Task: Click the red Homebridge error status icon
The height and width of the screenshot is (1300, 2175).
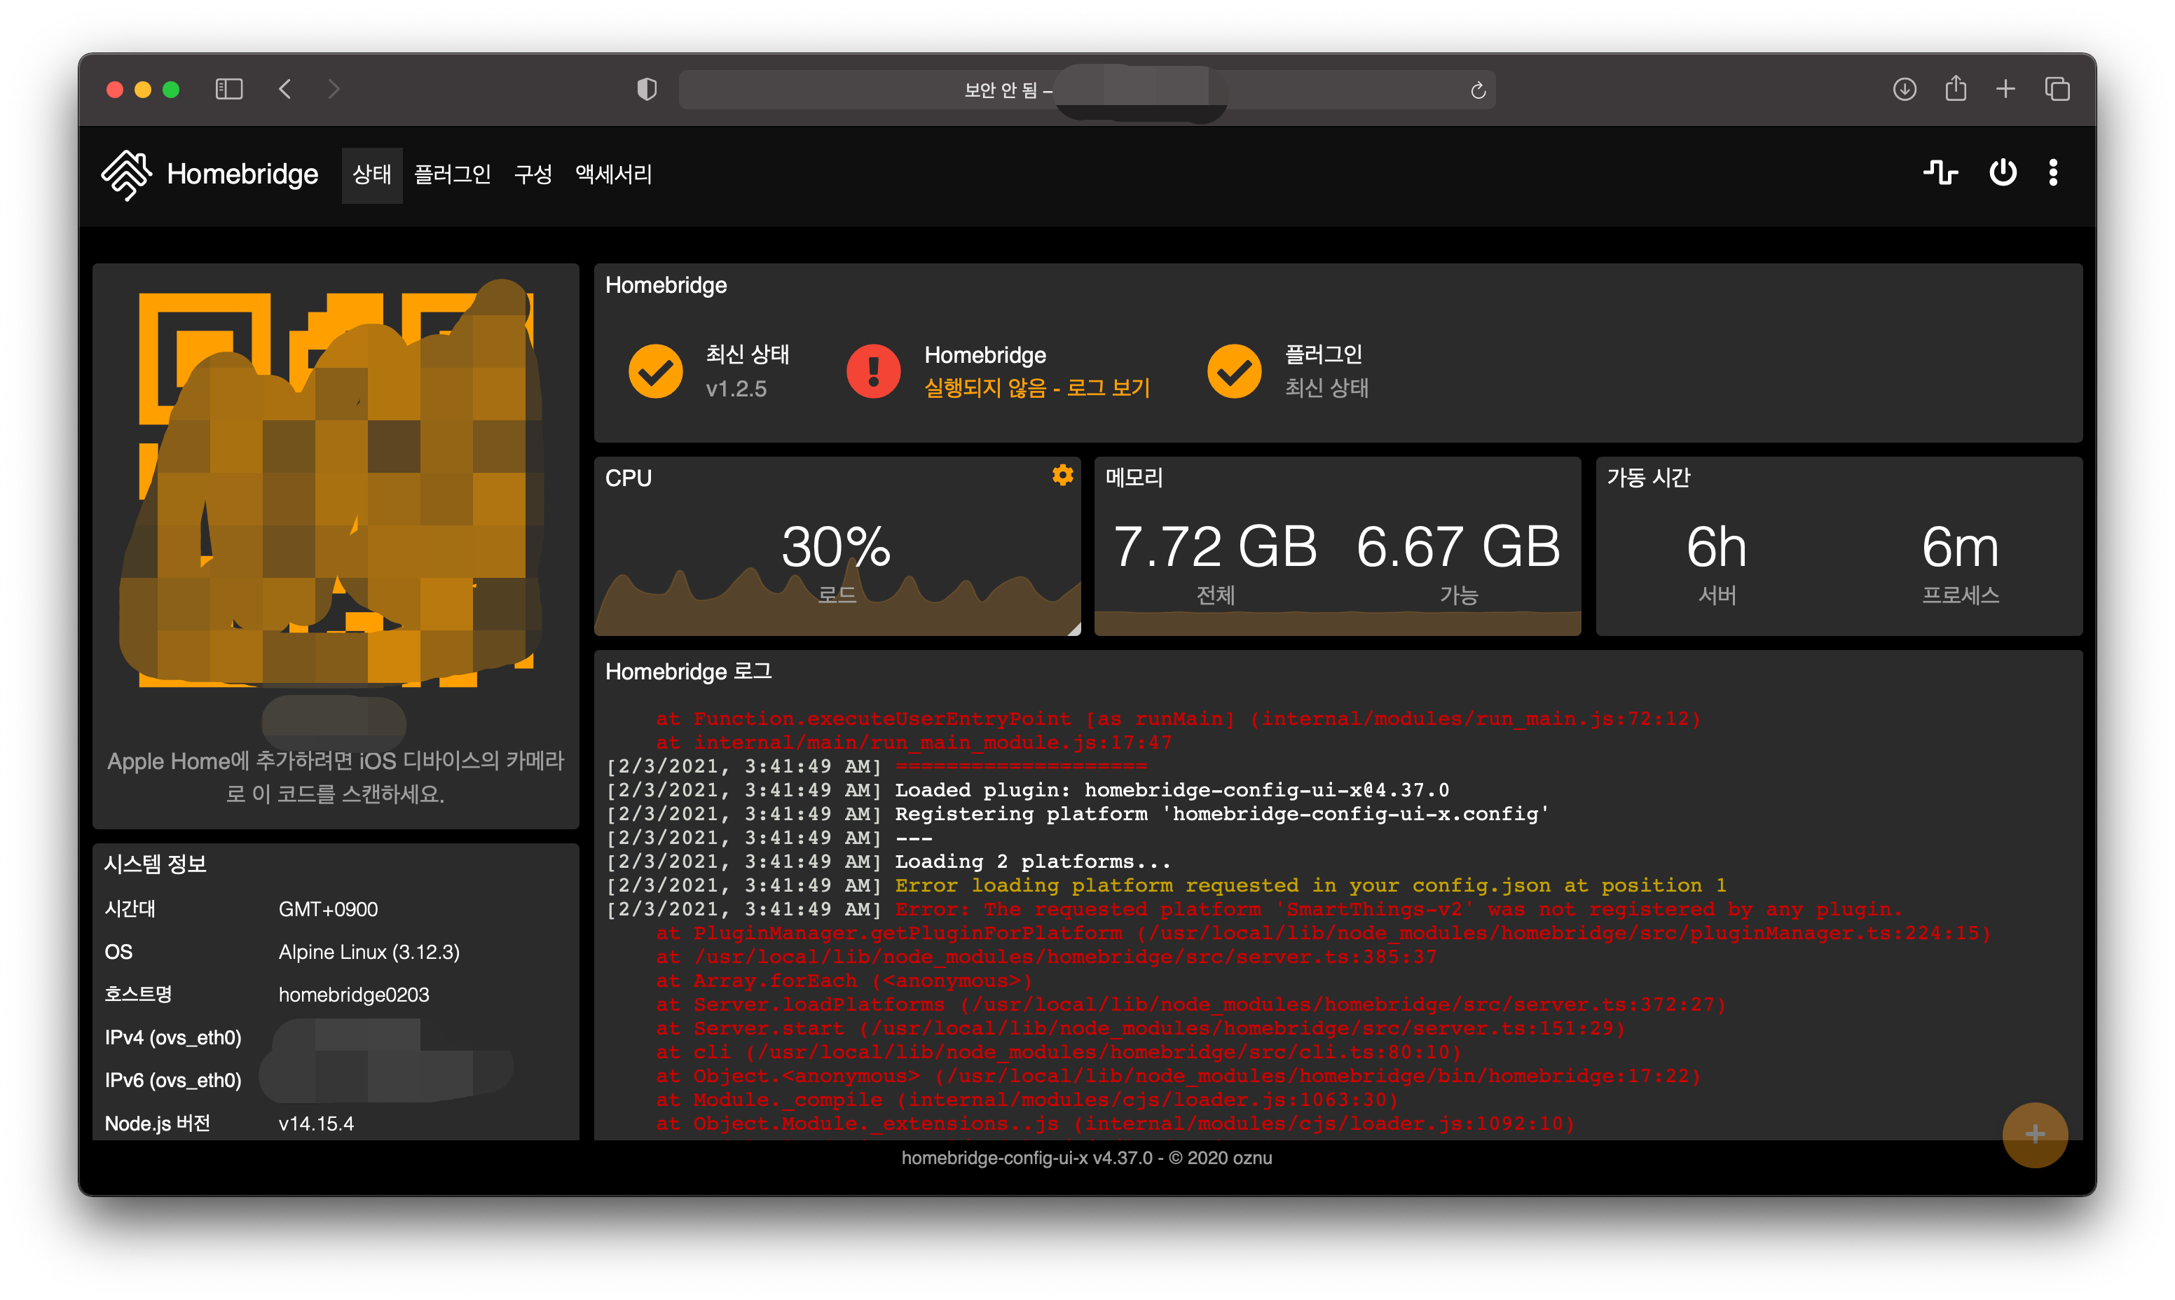Action: point(873,371)
